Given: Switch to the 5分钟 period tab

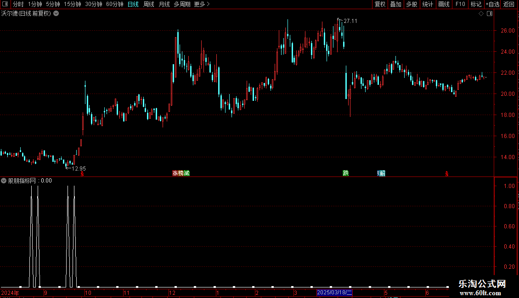Looking at the screenshot, I should 53,4.
